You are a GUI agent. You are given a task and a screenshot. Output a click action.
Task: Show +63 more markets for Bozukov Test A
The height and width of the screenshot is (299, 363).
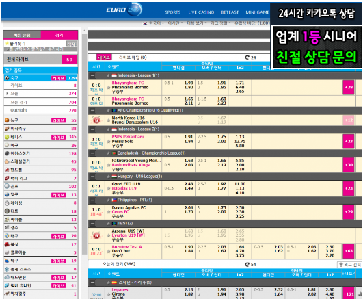click(349, 251)
